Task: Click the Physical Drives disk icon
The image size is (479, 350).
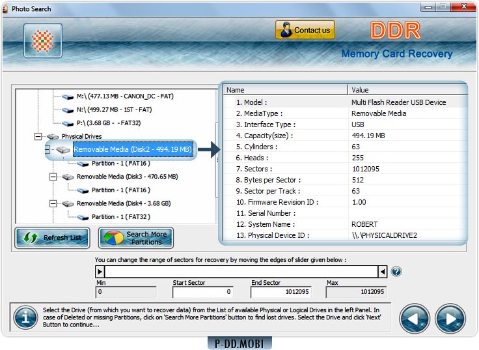Action: (53, 136)
